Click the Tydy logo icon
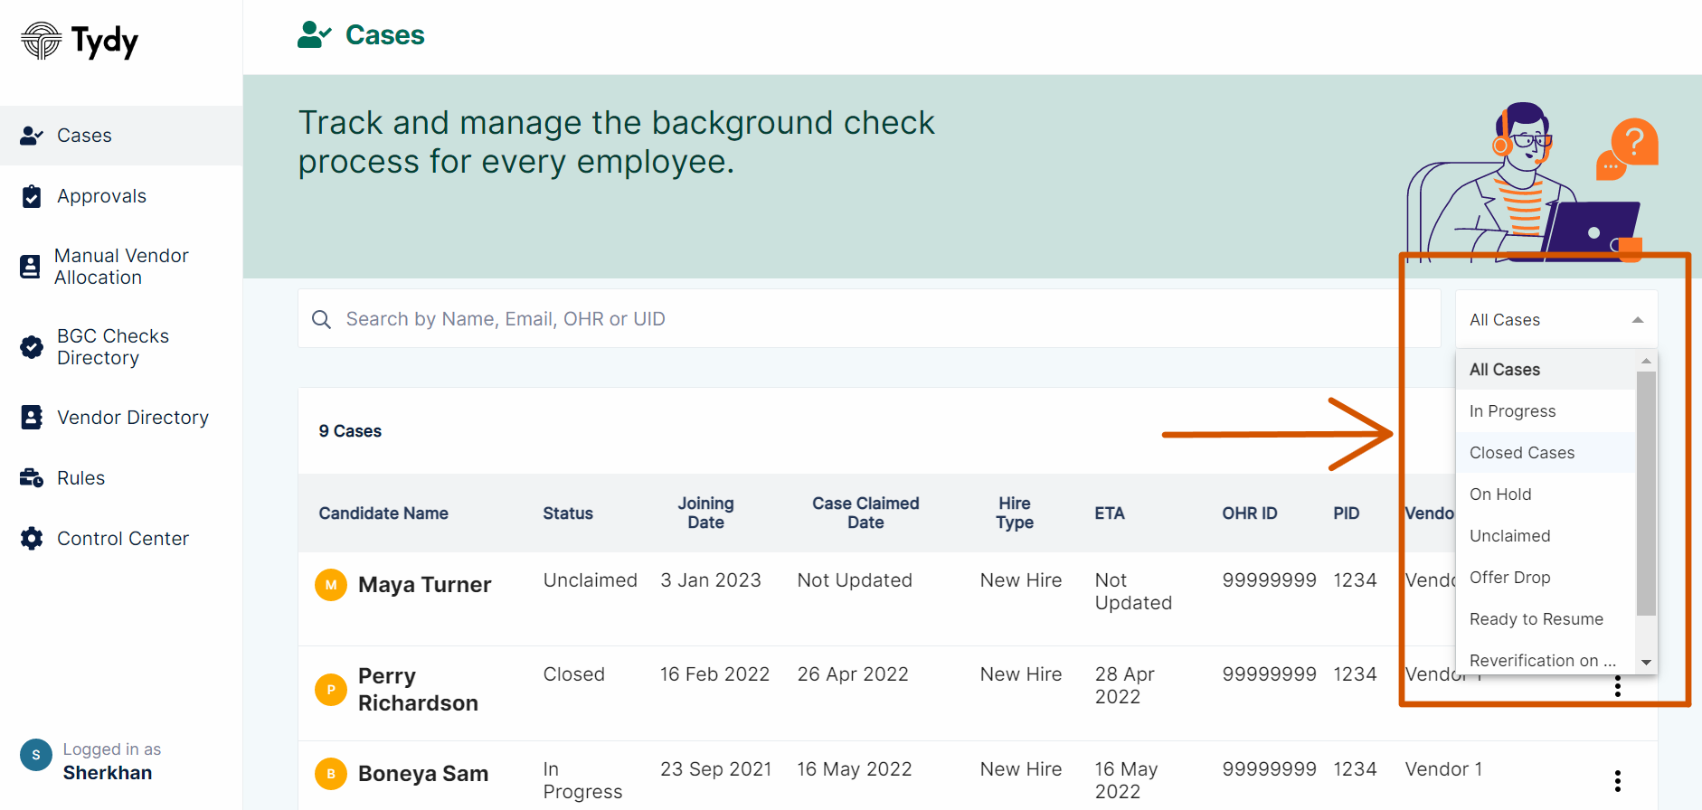 (41, 41)
